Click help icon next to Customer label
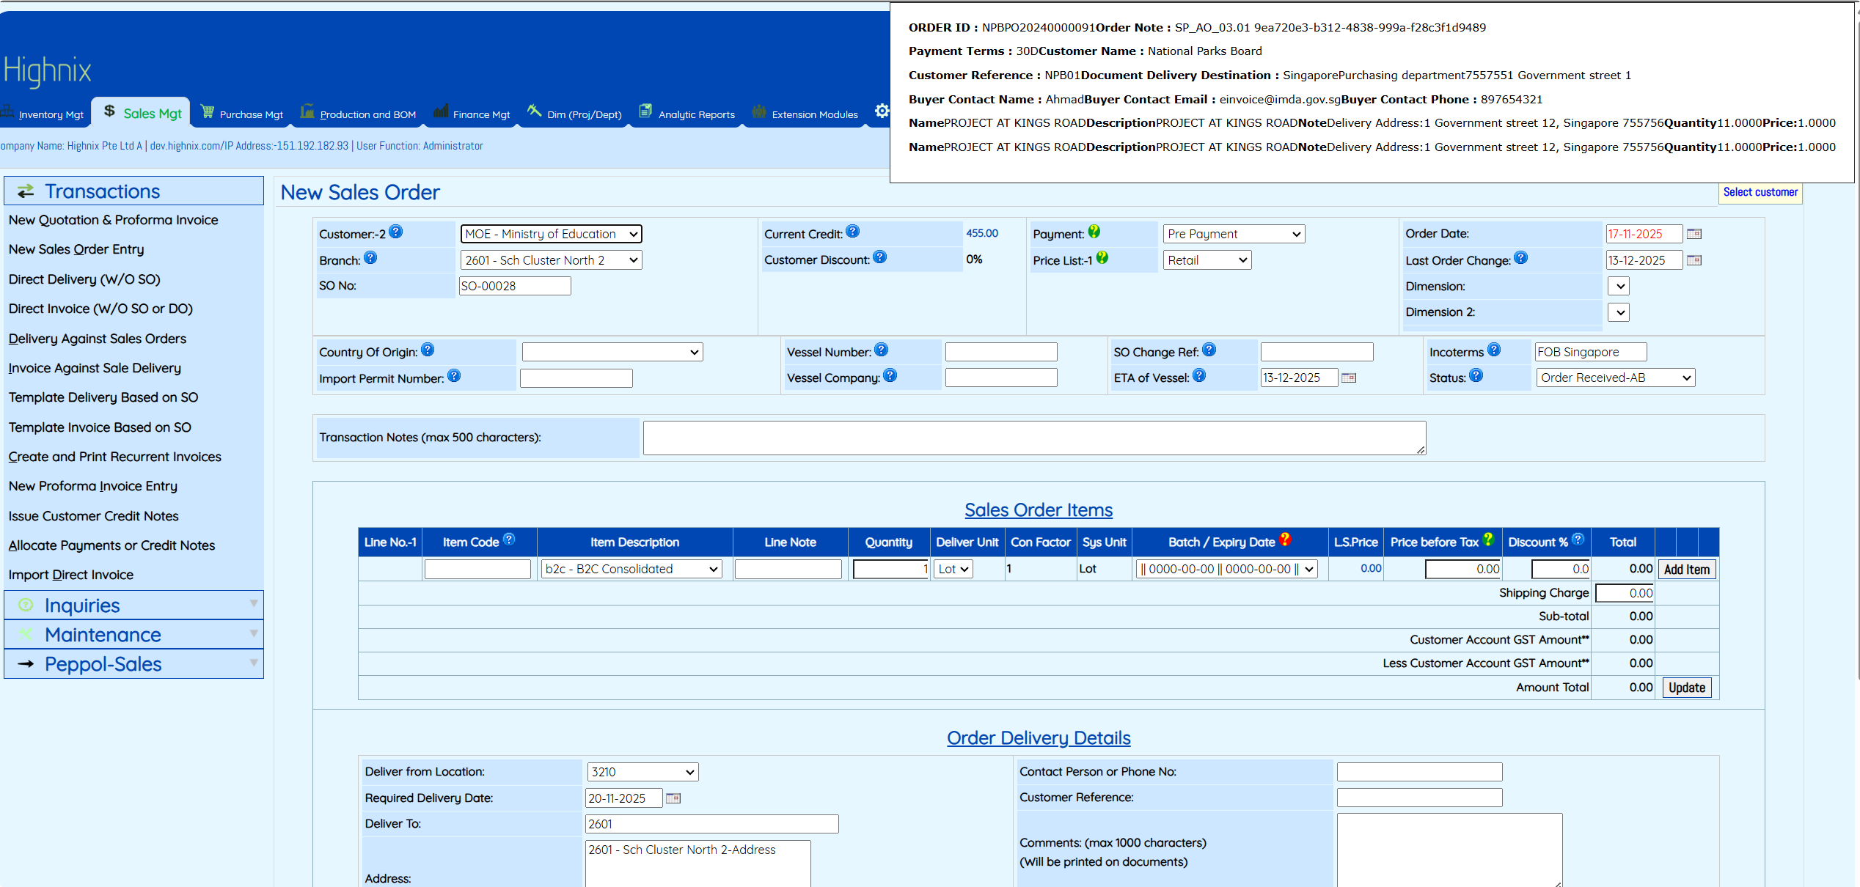 point(396,232)
